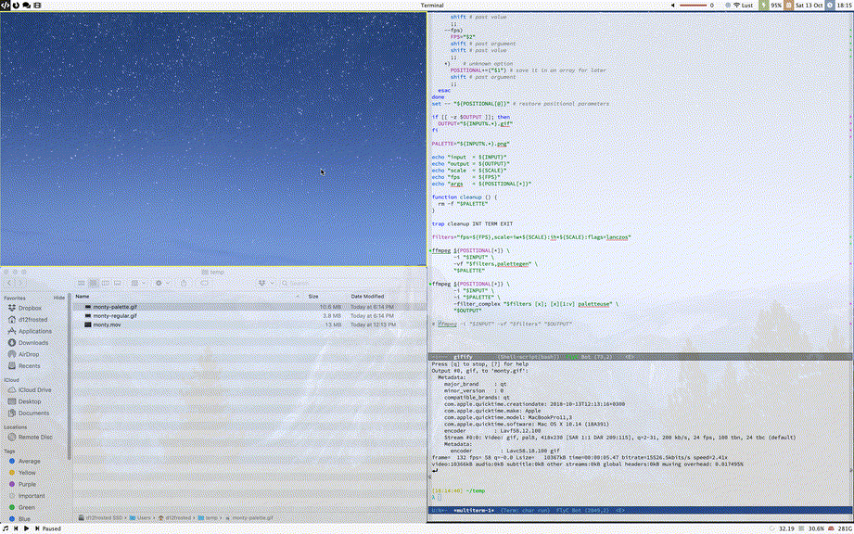Click the previous track button
854x534 pixels.
pos(16,528)
